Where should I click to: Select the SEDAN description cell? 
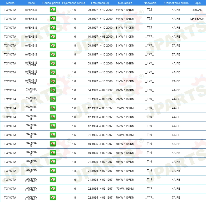click(x=197, y=10)
